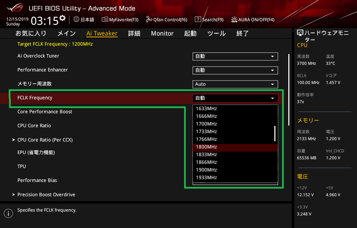The image size is (357, 228).
Task: Open the Performance Enhancer dropdown
Action: click(235, 70)
